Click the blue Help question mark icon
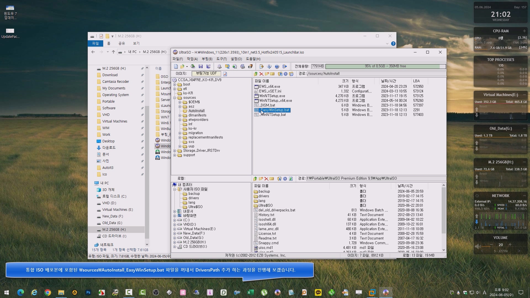The image size is (530, 298). (277, 66)
